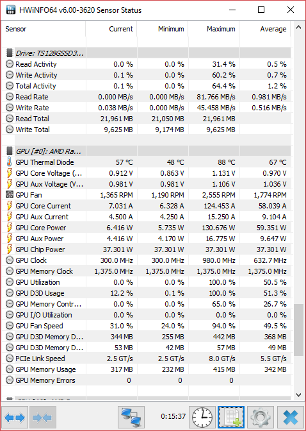Click the shrink columns arrows button
The height and width of the screenshot is (431, 306).
pyautogui.click(x=42, y=418)
